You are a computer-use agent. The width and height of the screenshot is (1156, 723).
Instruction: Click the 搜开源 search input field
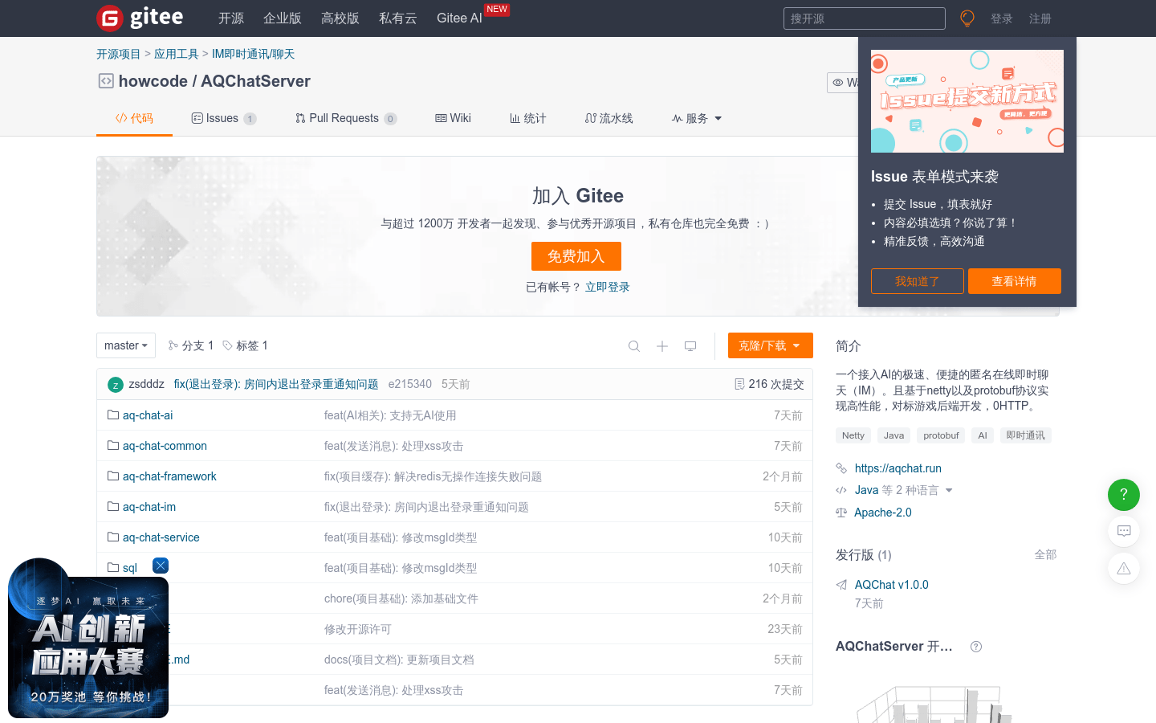pos(864,18)
